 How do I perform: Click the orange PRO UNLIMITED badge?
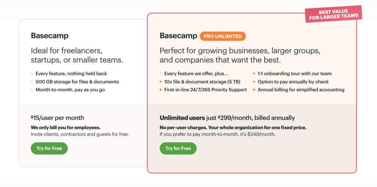223,36
